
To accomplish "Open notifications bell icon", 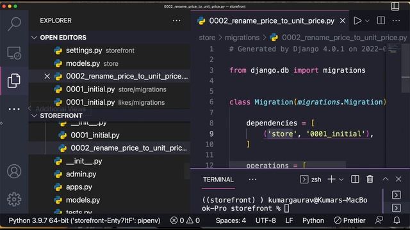I will pyautogui.click(x=397, y=220).
